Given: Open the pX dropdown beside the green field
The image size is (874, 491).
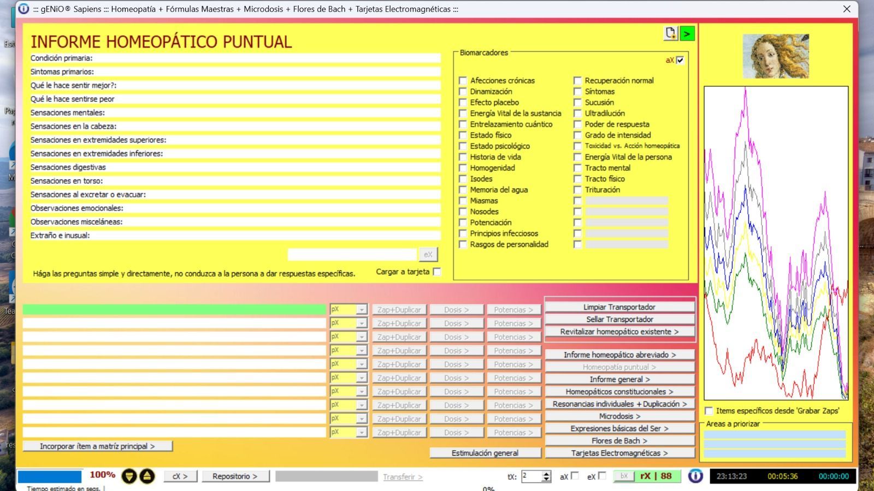Looking at the screenshot, I should tap(361, 309).
